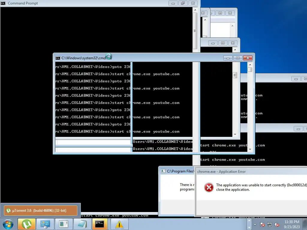
Task: Close the system32 cmd.exe window with red X
Action: tap(248, 58)
